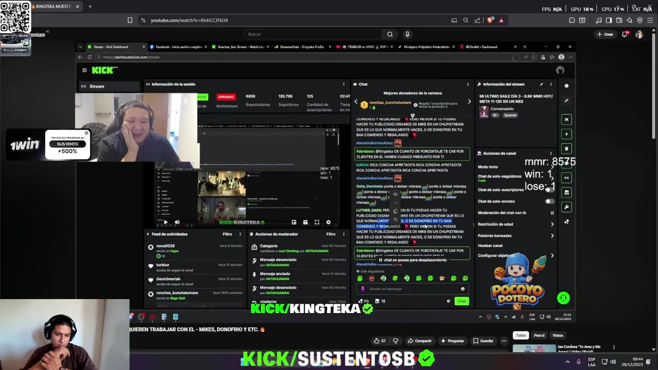Open Brave shields icon
This screenshot has width=658, height=370.
[490, 21]
